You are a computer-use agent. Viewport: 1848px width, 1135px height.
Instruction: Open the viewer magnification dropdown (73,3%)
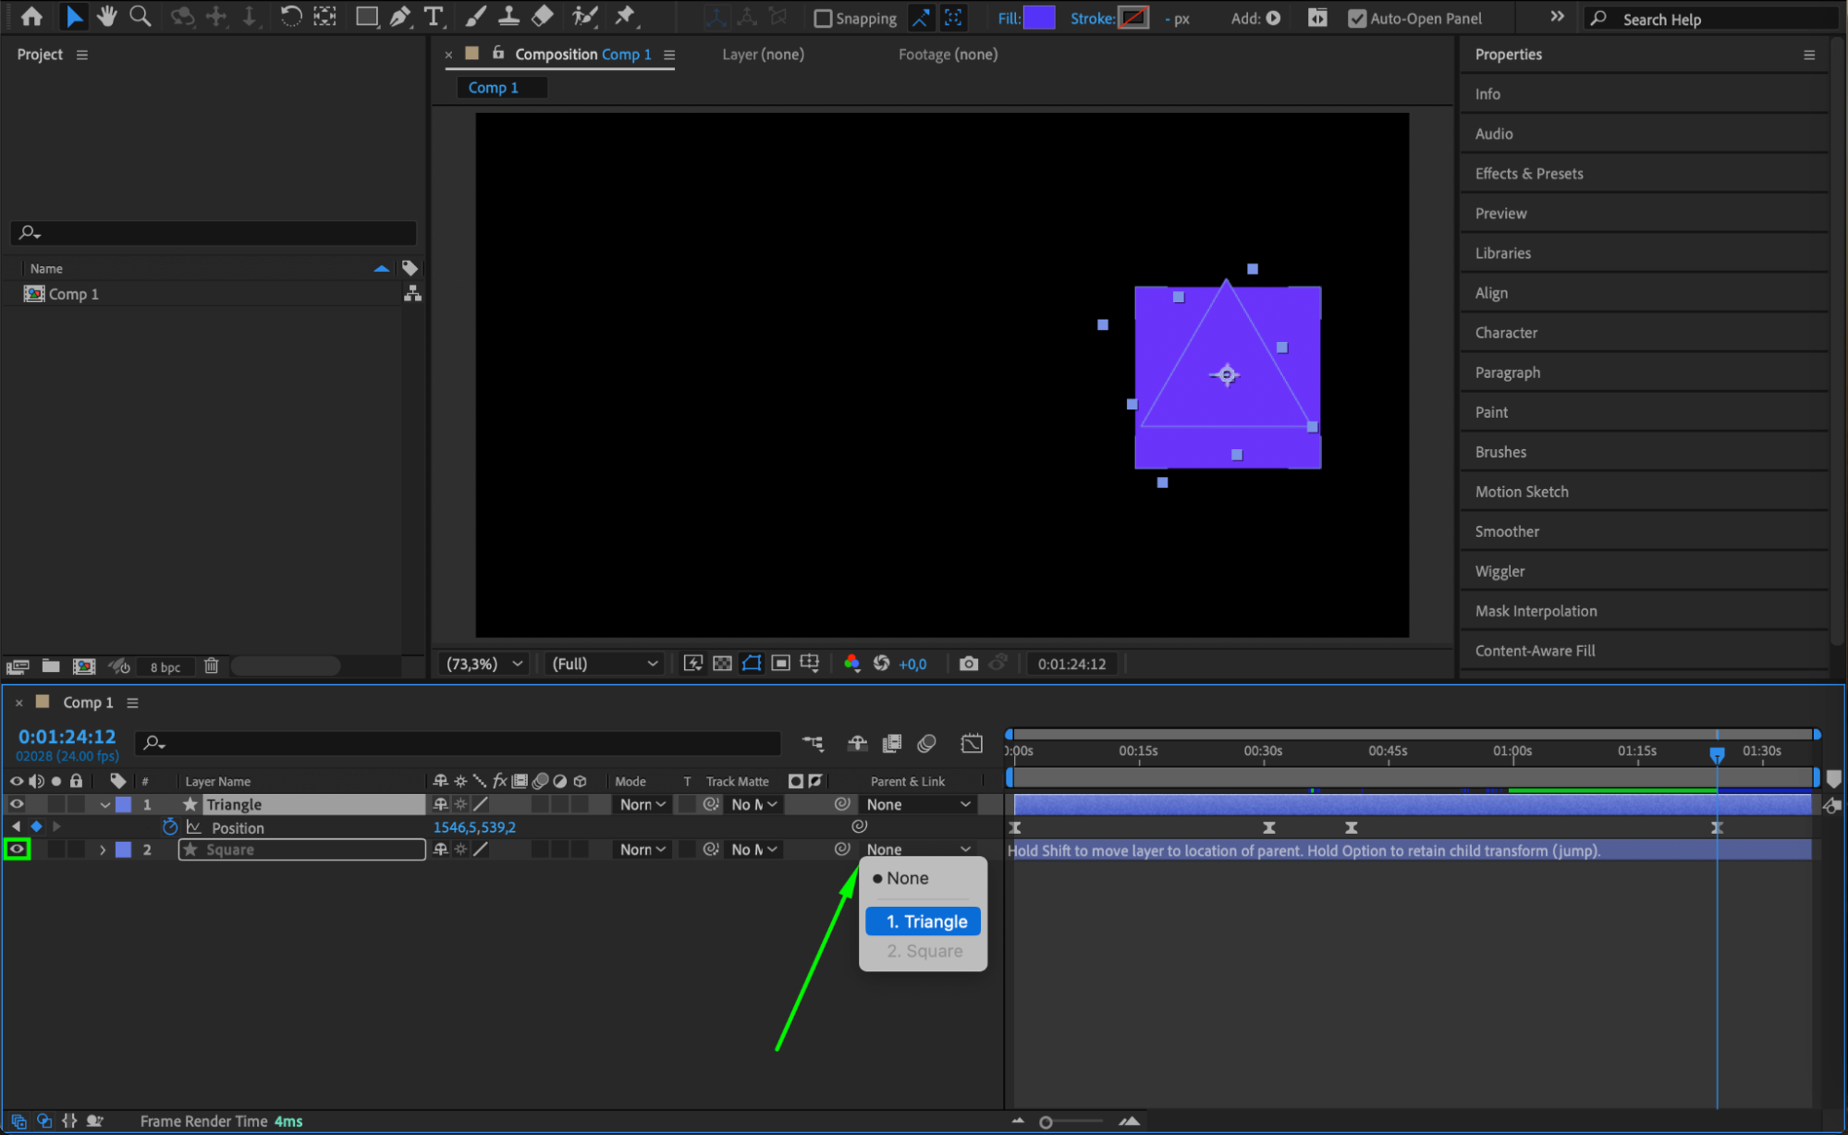coord(485,664)
